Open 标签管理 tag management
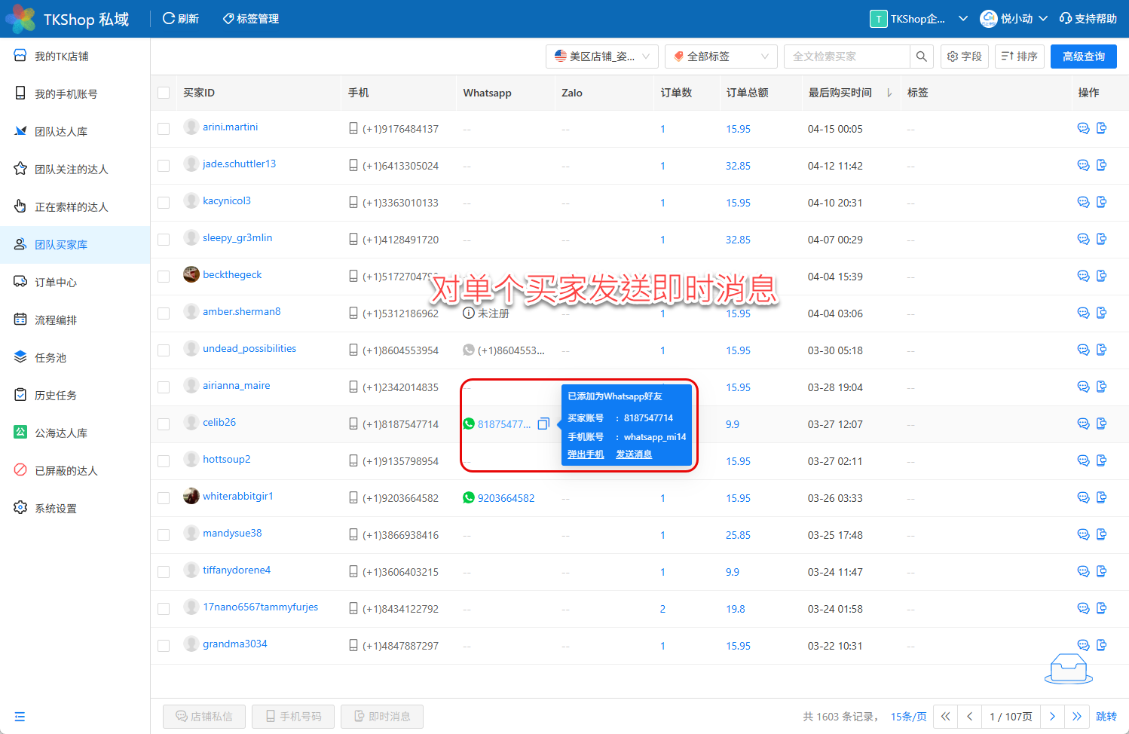The width and height of the screenshot is (1129, 734). click(x=251, y=19)
